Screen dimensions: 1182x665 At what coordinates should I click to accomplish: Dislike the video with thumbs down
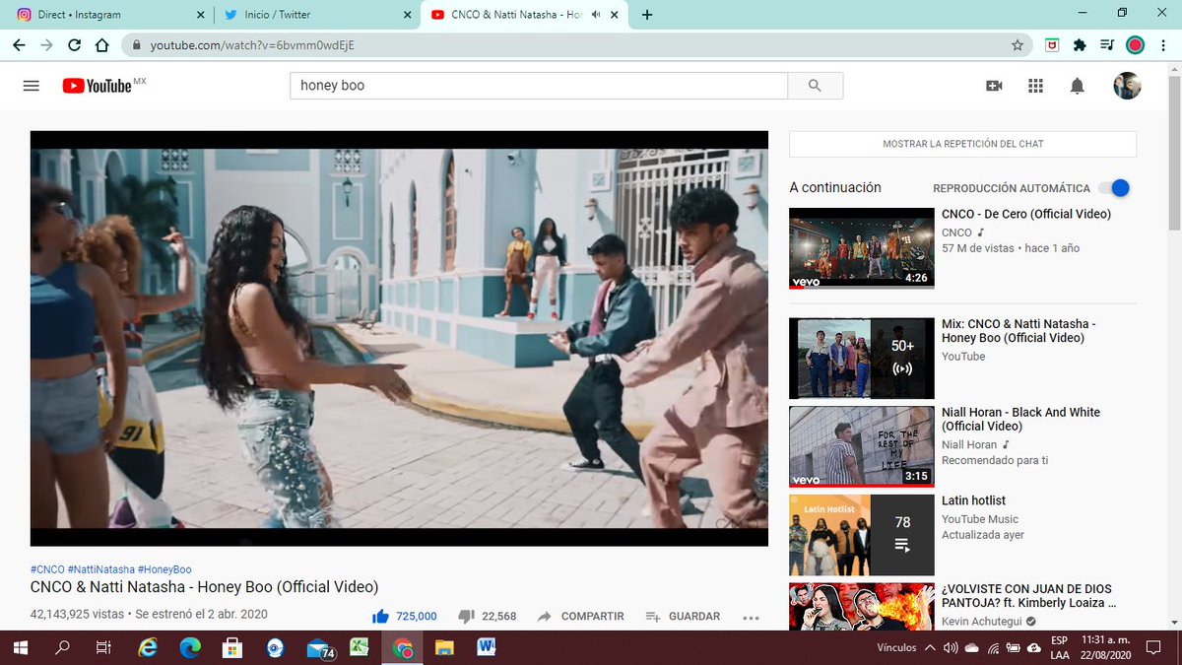[x=467, y=617]
